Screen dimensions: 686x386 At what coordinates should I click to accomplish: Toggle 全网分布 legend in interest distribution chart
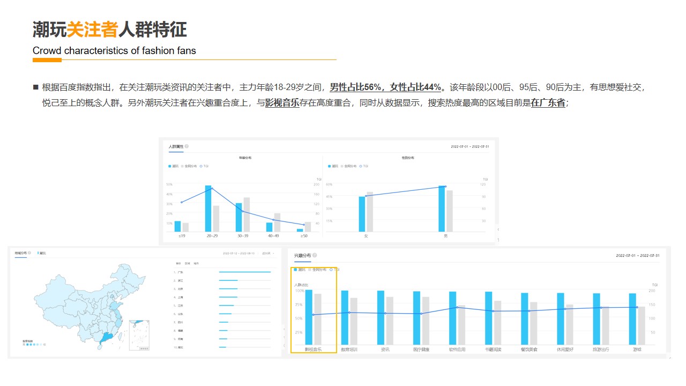(317, 269)
